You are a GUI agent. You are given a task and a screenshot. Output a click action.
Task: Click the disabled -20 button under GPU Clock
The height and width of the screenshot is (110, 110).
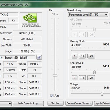pyautogui.click(x=91, y=35)
